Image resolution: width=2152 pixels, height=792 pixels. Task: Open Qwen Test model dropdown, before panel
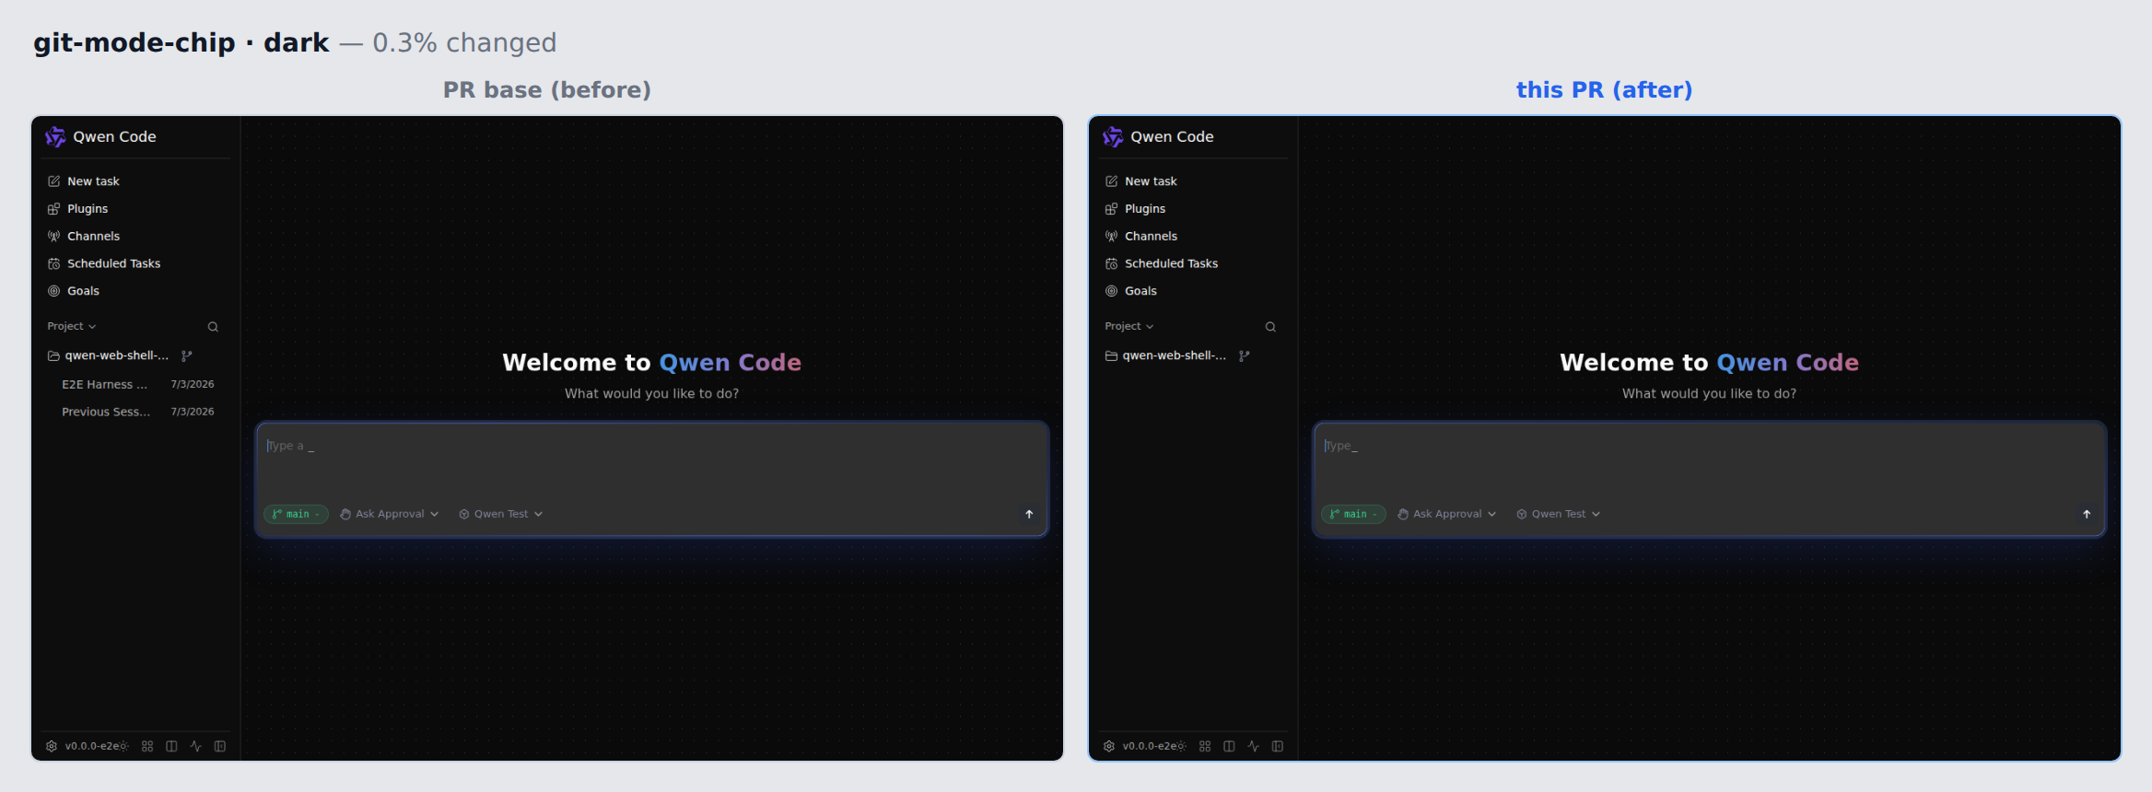pos(501,514)
